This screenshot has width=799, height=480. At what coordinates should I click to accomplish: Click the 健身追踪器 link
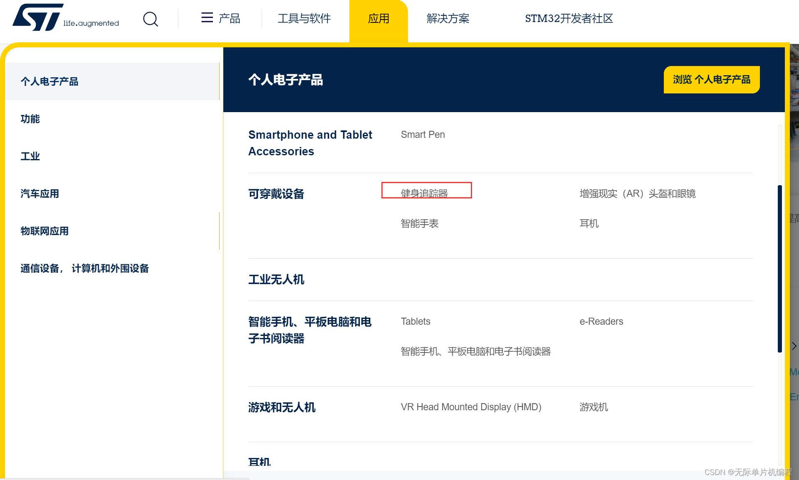pyautogui.click(x=424, y=193)
